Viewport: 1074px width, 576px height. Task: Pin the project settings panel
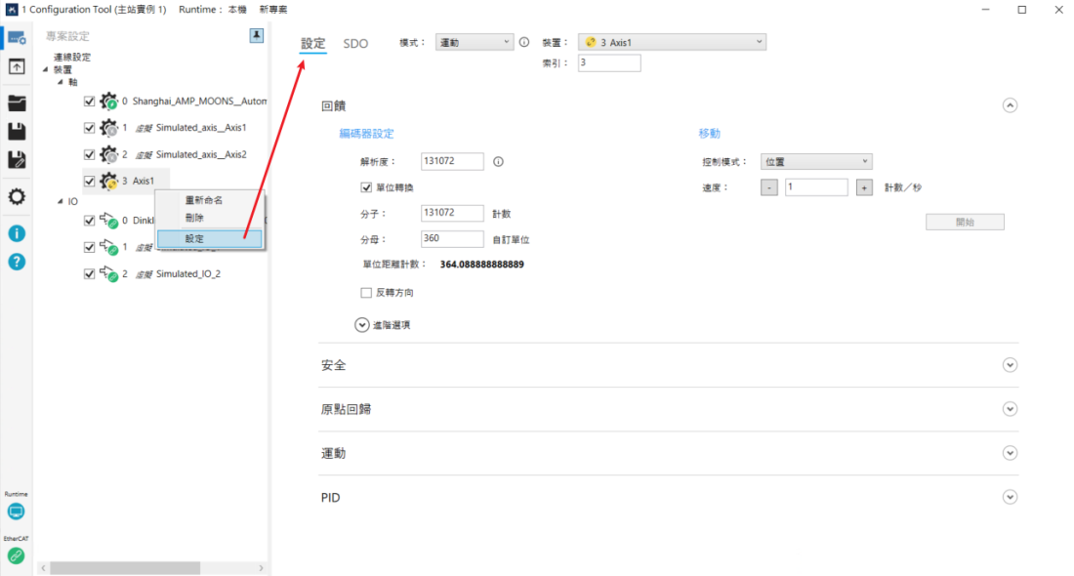pos(257,35)
